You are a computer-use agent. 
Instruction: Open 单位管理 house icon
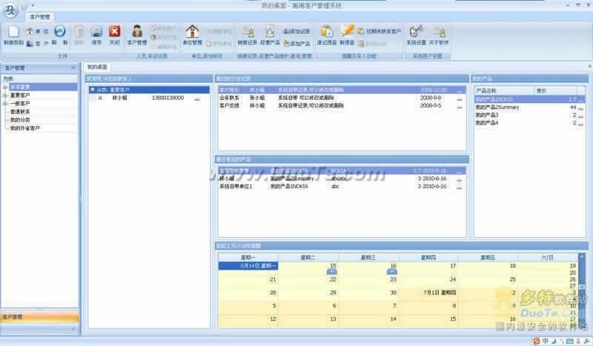[x=192, y=35]
